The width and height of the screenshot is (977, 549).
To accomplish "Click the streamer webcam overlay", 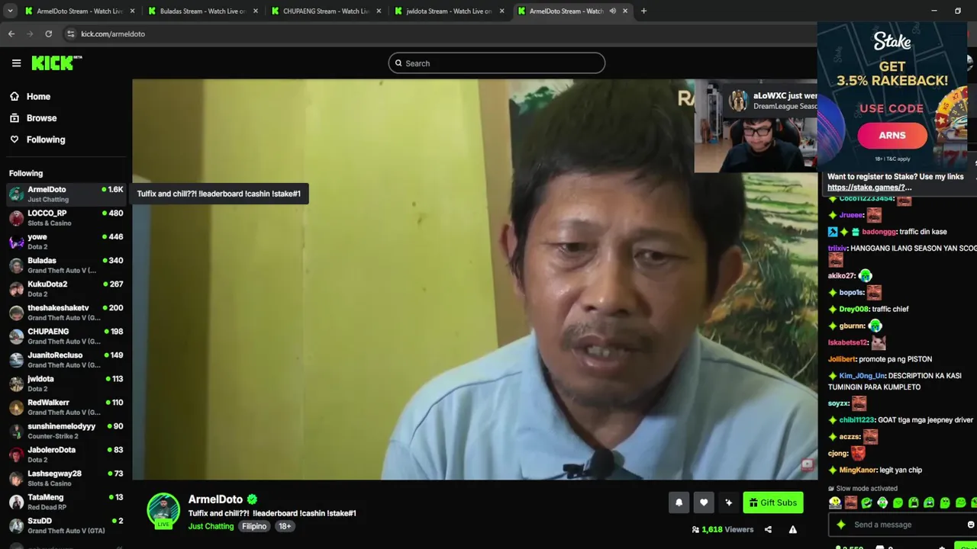I will click(756, 127).
